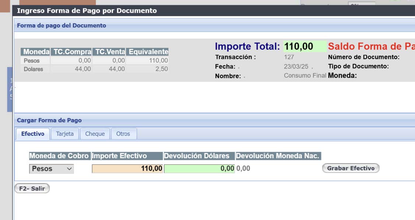Image resolution: width=415 pixels, height=220 pixels.
Task: Open the Tarjeta payment tab
Action: tap(65, 134)
